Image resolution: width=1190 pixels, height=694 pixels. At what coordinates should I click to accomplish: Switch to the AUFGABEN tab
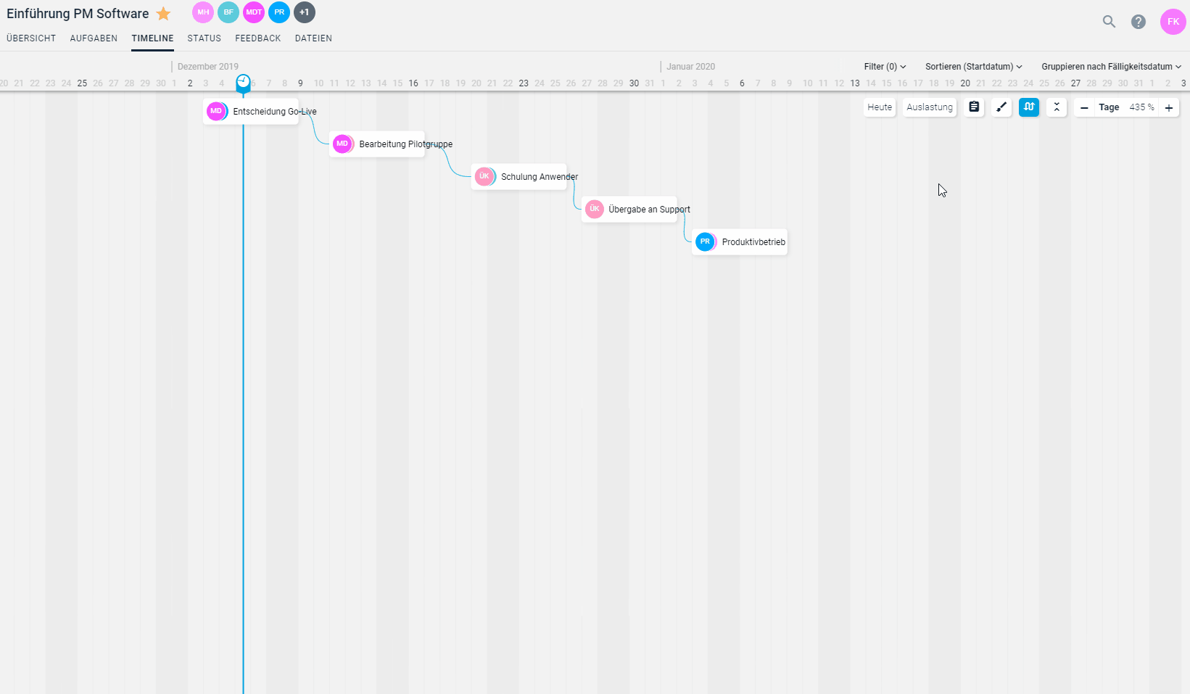94,38
